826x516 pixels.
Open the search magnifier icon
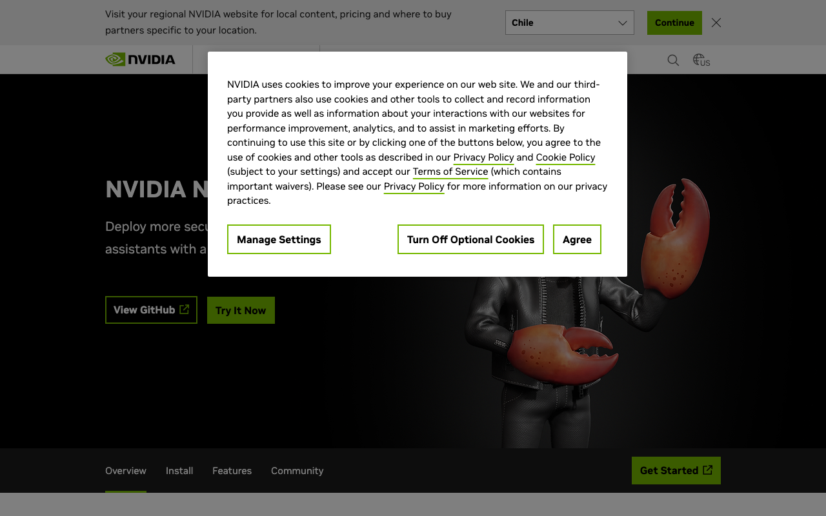[673, 60]
